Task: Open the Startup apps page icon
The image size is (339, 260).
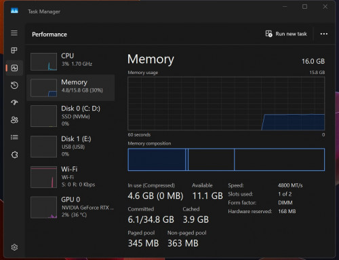Action: click(14, 103)
